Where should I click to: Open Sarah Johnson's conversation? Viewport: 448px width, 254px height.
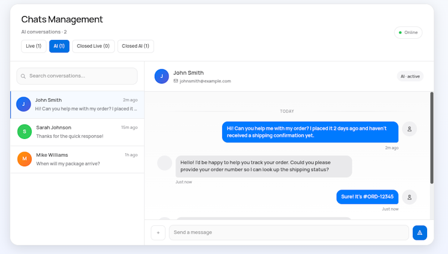point(84,132)
